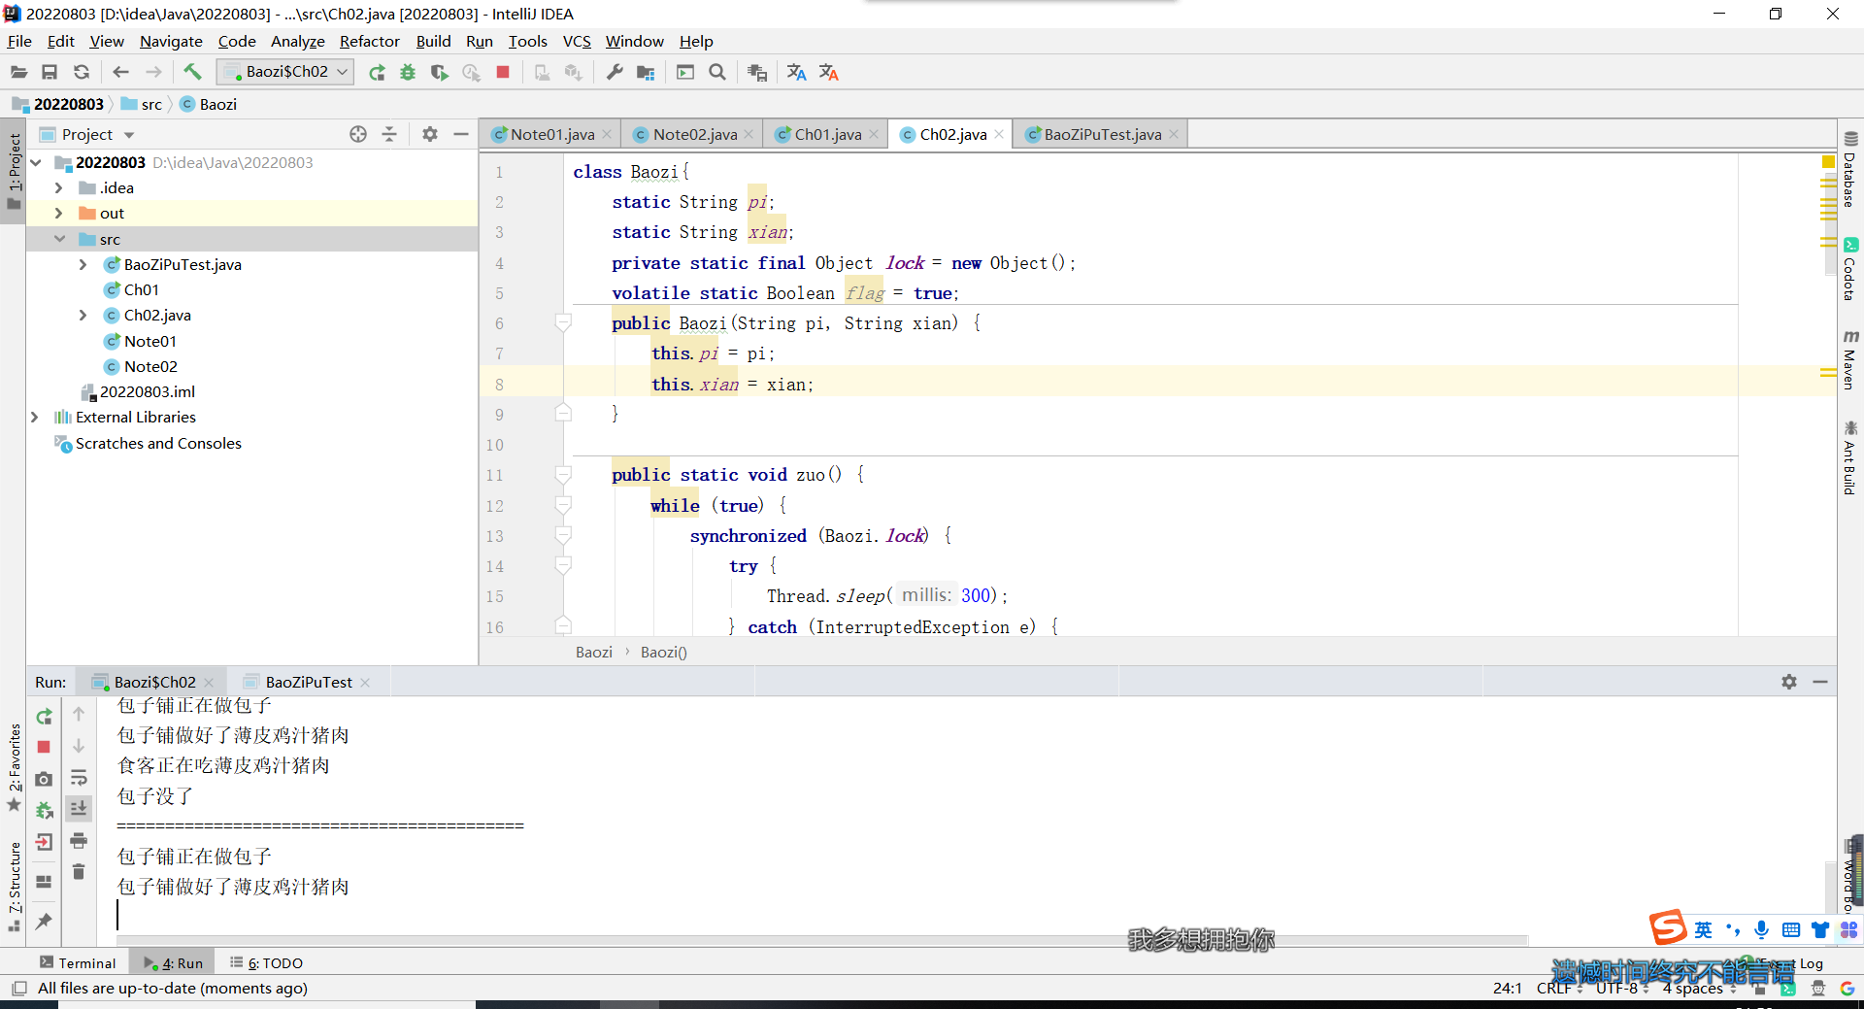
Task: Toggle the Database tool window button
Action: 1850,169
